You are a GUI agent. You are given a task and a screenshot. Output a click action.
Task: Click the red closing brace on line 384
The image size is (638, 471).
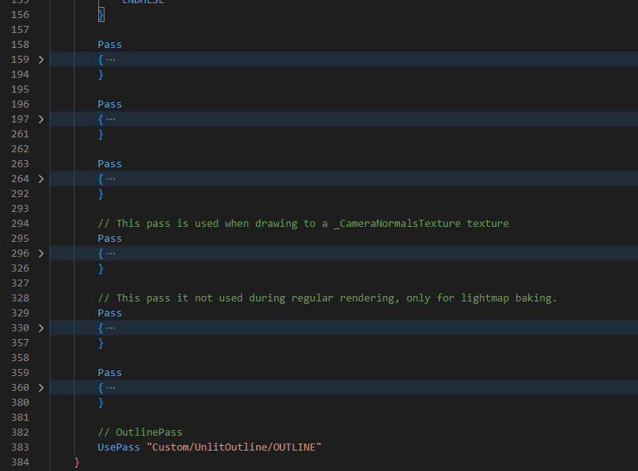(77, 462)
